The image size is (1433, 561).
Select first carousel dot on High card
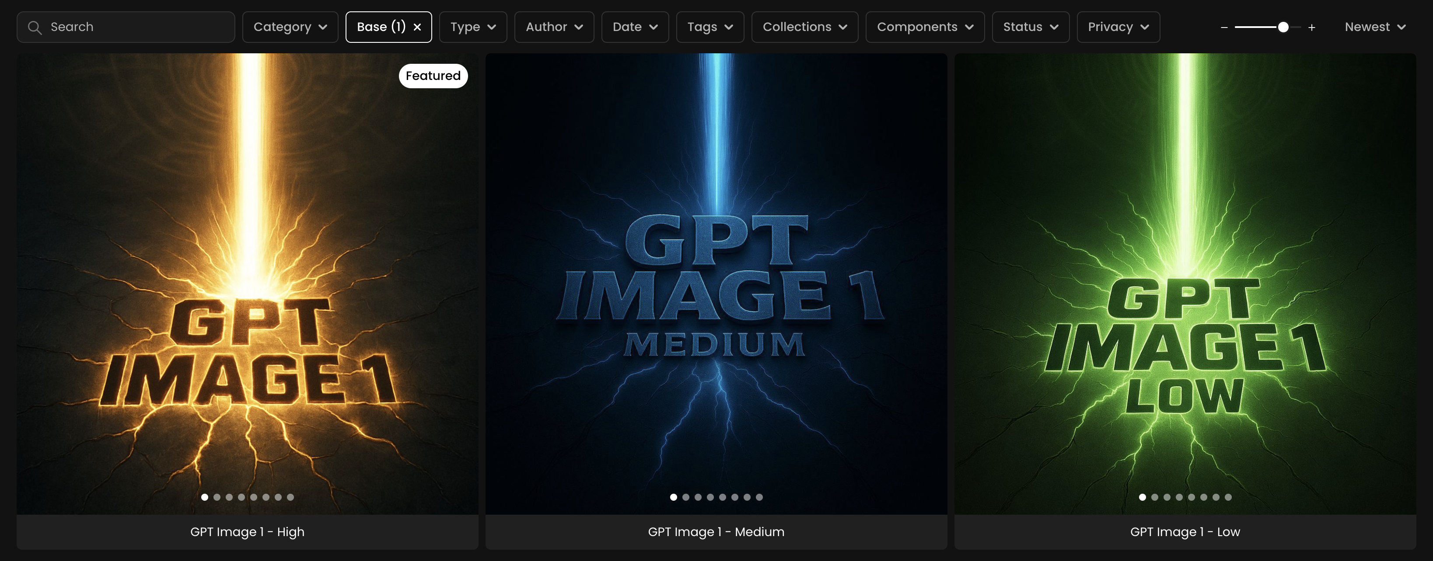205,497
